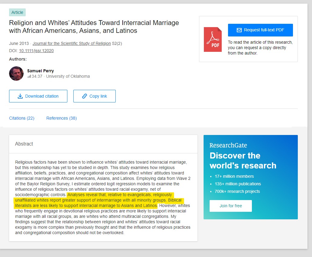312x257 pixels.
Task: Click the envelope icon in Request full-text button
Action: click(239, 30)
